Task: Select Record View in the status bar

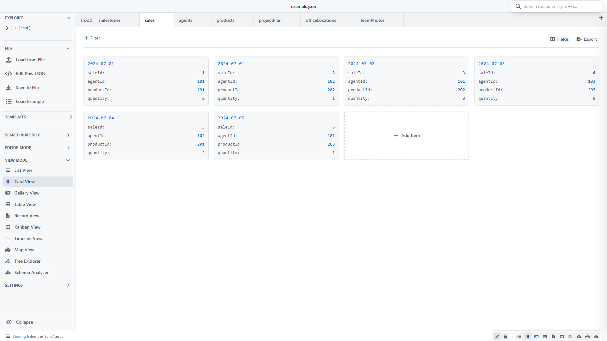Action: point(553,336)
